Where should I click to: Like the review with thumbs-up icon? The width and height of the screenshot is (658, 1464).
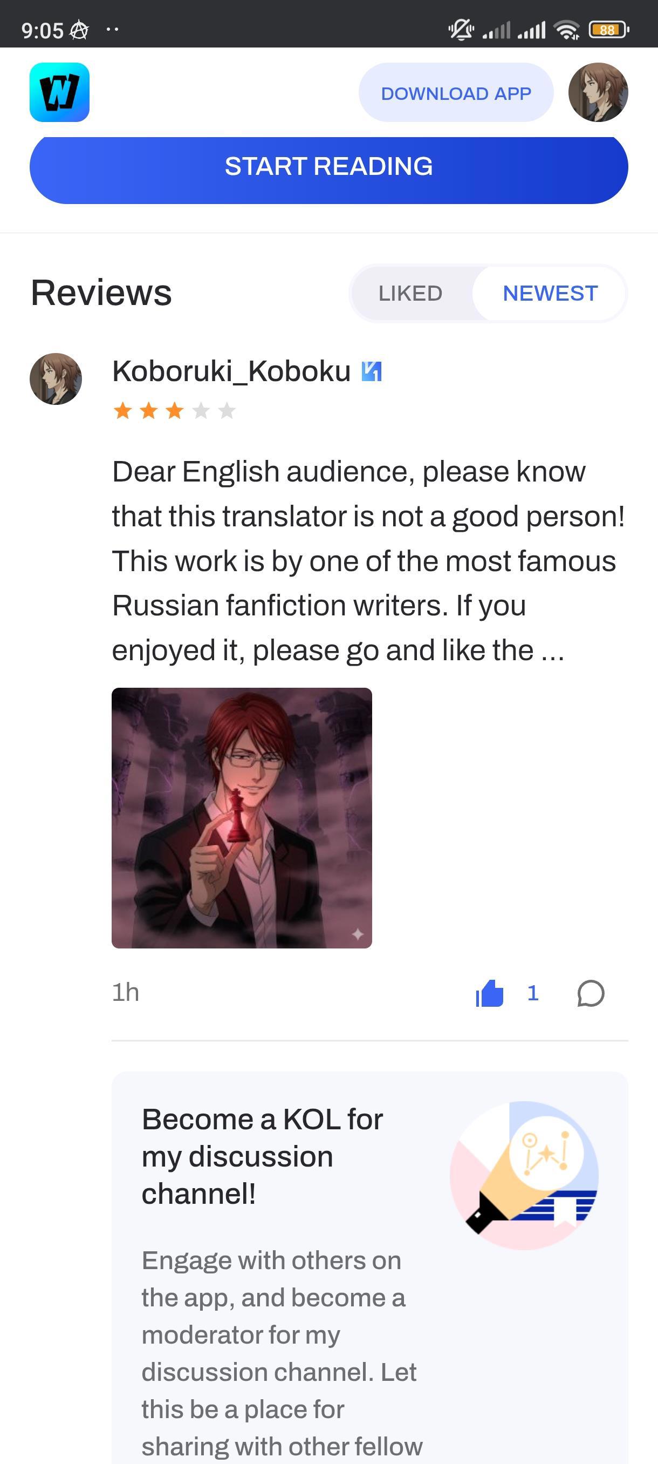coord(489,993)
